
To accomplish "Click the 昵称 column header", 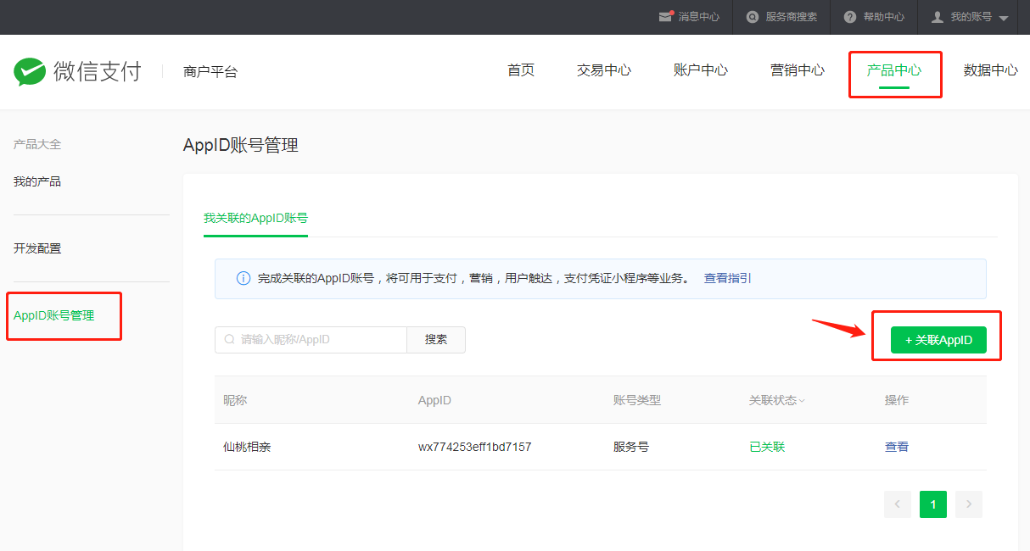I will (235, 400).
